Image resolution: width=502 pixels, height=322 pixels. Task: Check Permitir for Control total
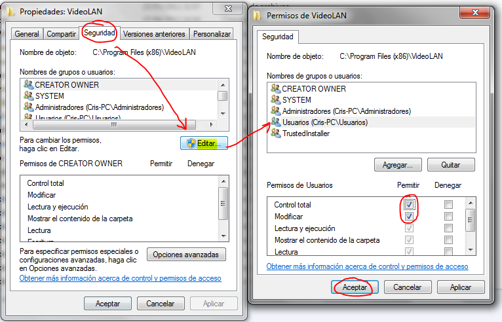pyautogui.click(x=409, y=205)
